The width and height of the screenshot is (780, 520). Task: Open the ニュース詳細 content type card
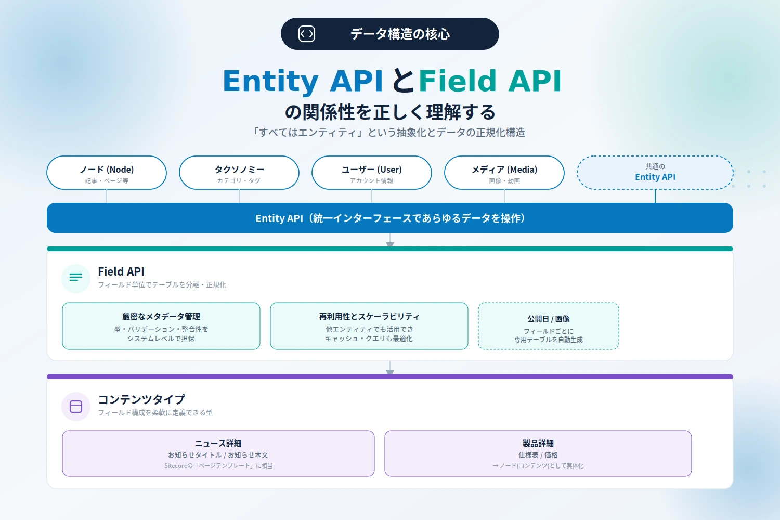click(x=218, y=453)
